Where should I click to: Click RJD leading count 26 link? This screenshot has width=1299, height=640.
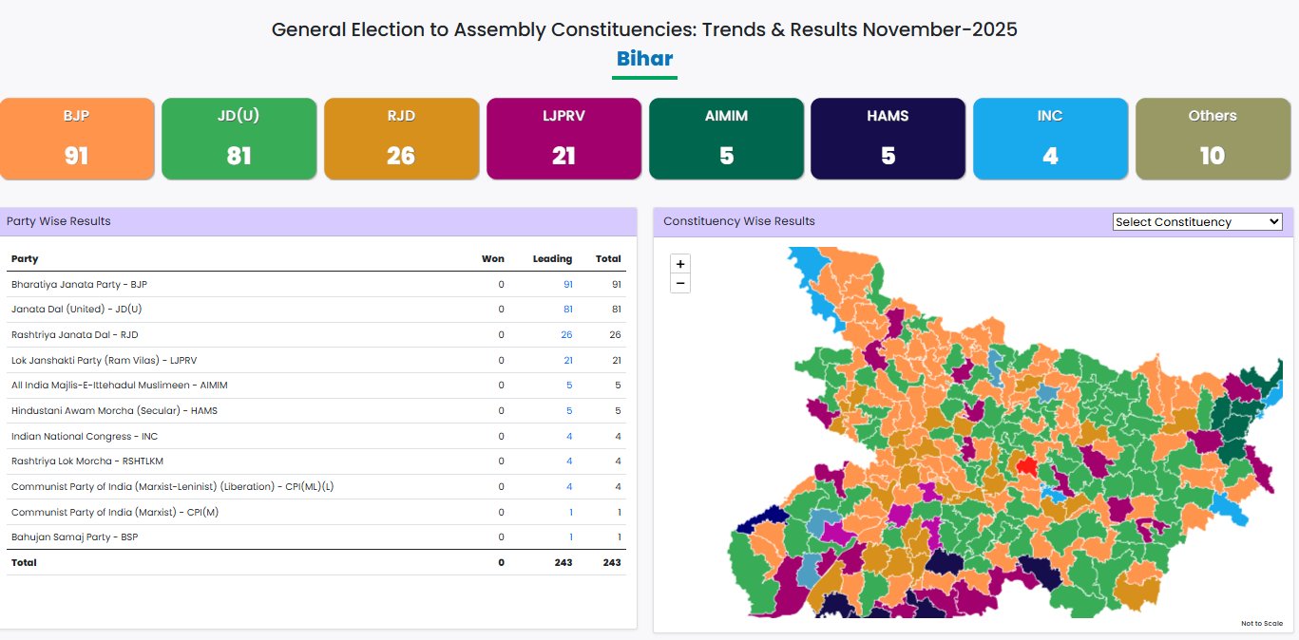coord(566,334)
